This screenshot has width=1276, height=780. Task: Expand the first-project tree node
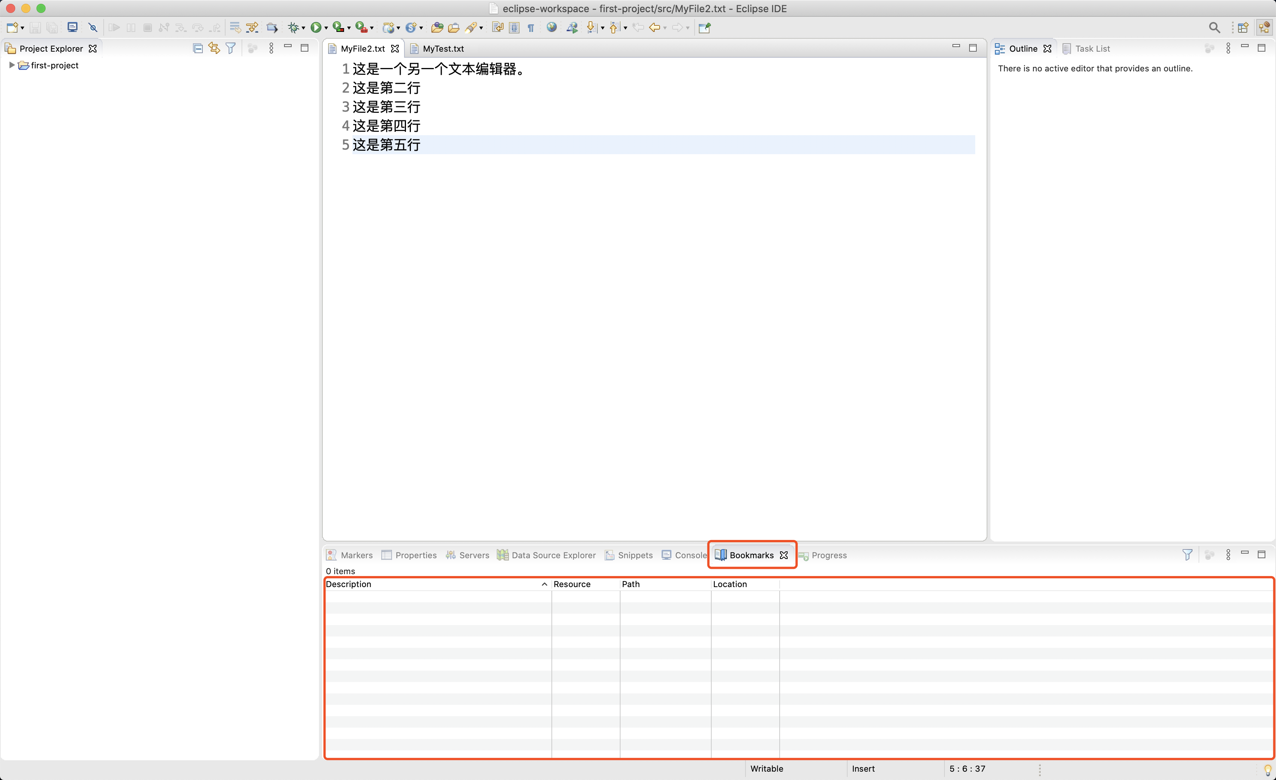pos(11,65)
